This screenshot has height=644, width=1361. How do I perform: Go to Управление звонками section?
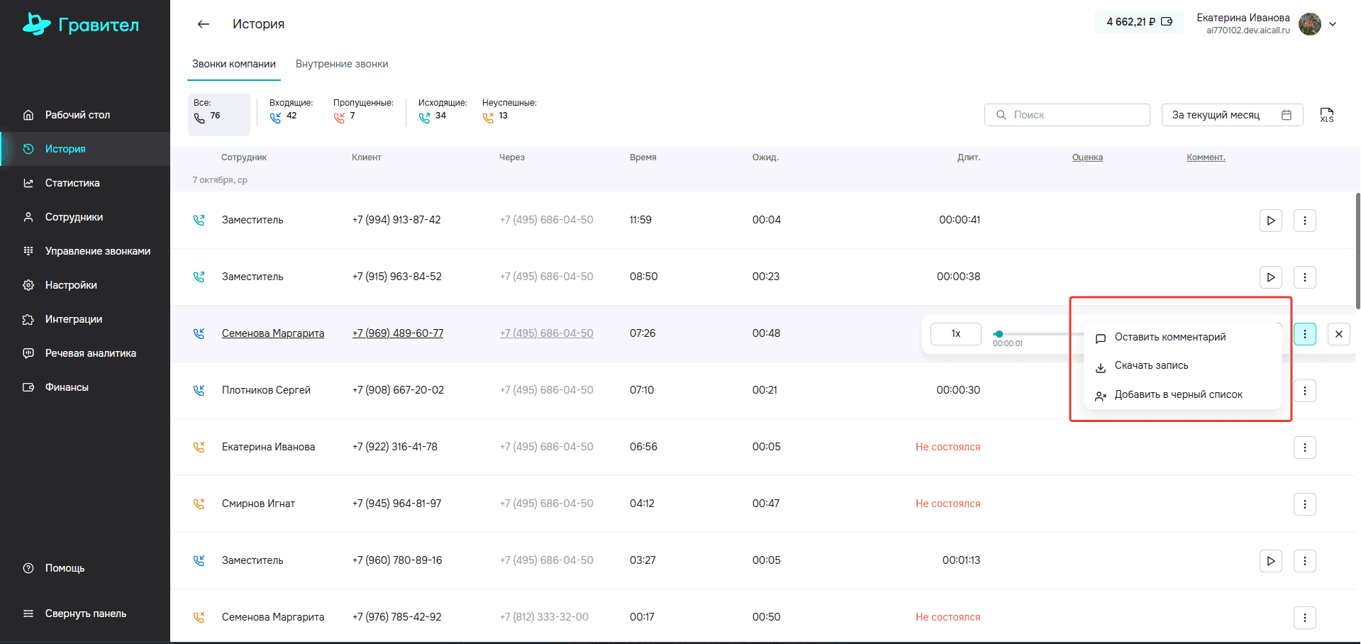[x=85, y=251]
